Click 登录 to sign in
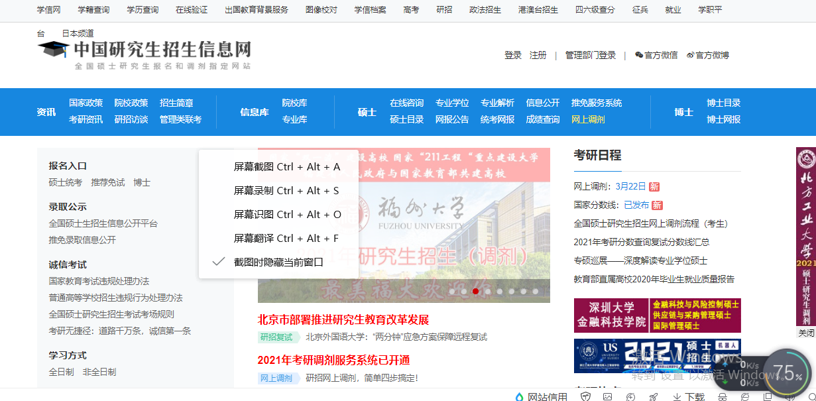Viewport: 816px width, 401px height. pyautogui.click(x=513, y=55)
